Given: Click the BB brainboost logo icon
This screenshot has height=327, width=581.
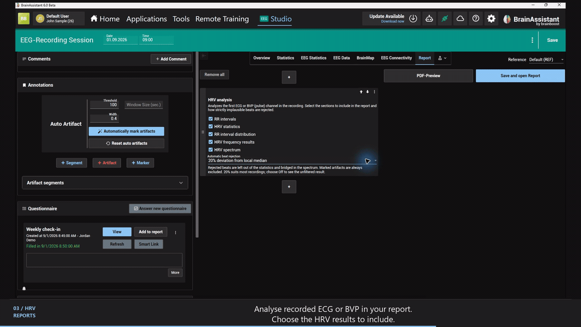Looking at the screenshot, I should point(24,19).
